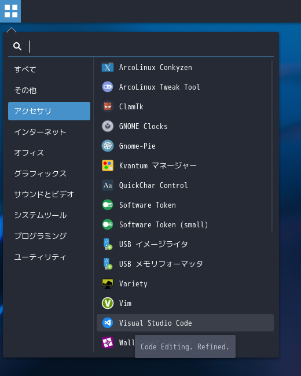Click the Software Token icon

click(108, 205)
